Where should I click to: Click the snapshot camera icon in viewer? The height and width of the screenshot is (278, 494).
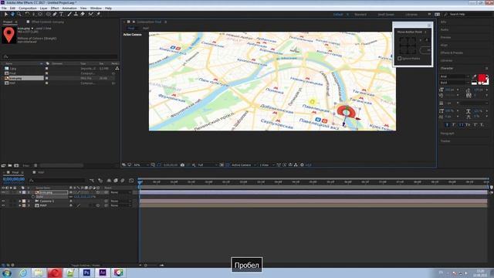pos(182,164)
